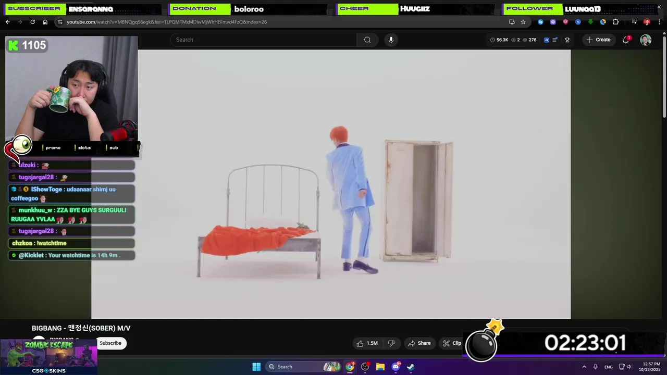Click the 56.3K clock stat

pyautogui.click(x=499, y=40)
